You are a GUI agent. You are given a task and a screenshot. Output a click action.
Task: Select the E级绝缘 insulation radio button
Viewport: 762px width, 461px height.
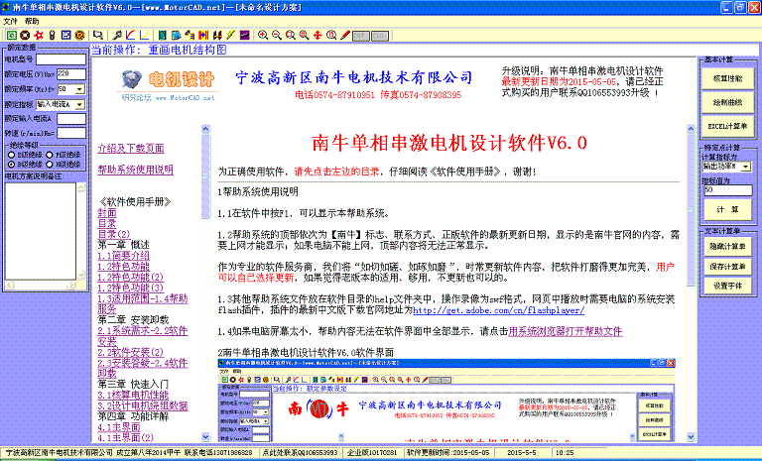coord(12,155)
